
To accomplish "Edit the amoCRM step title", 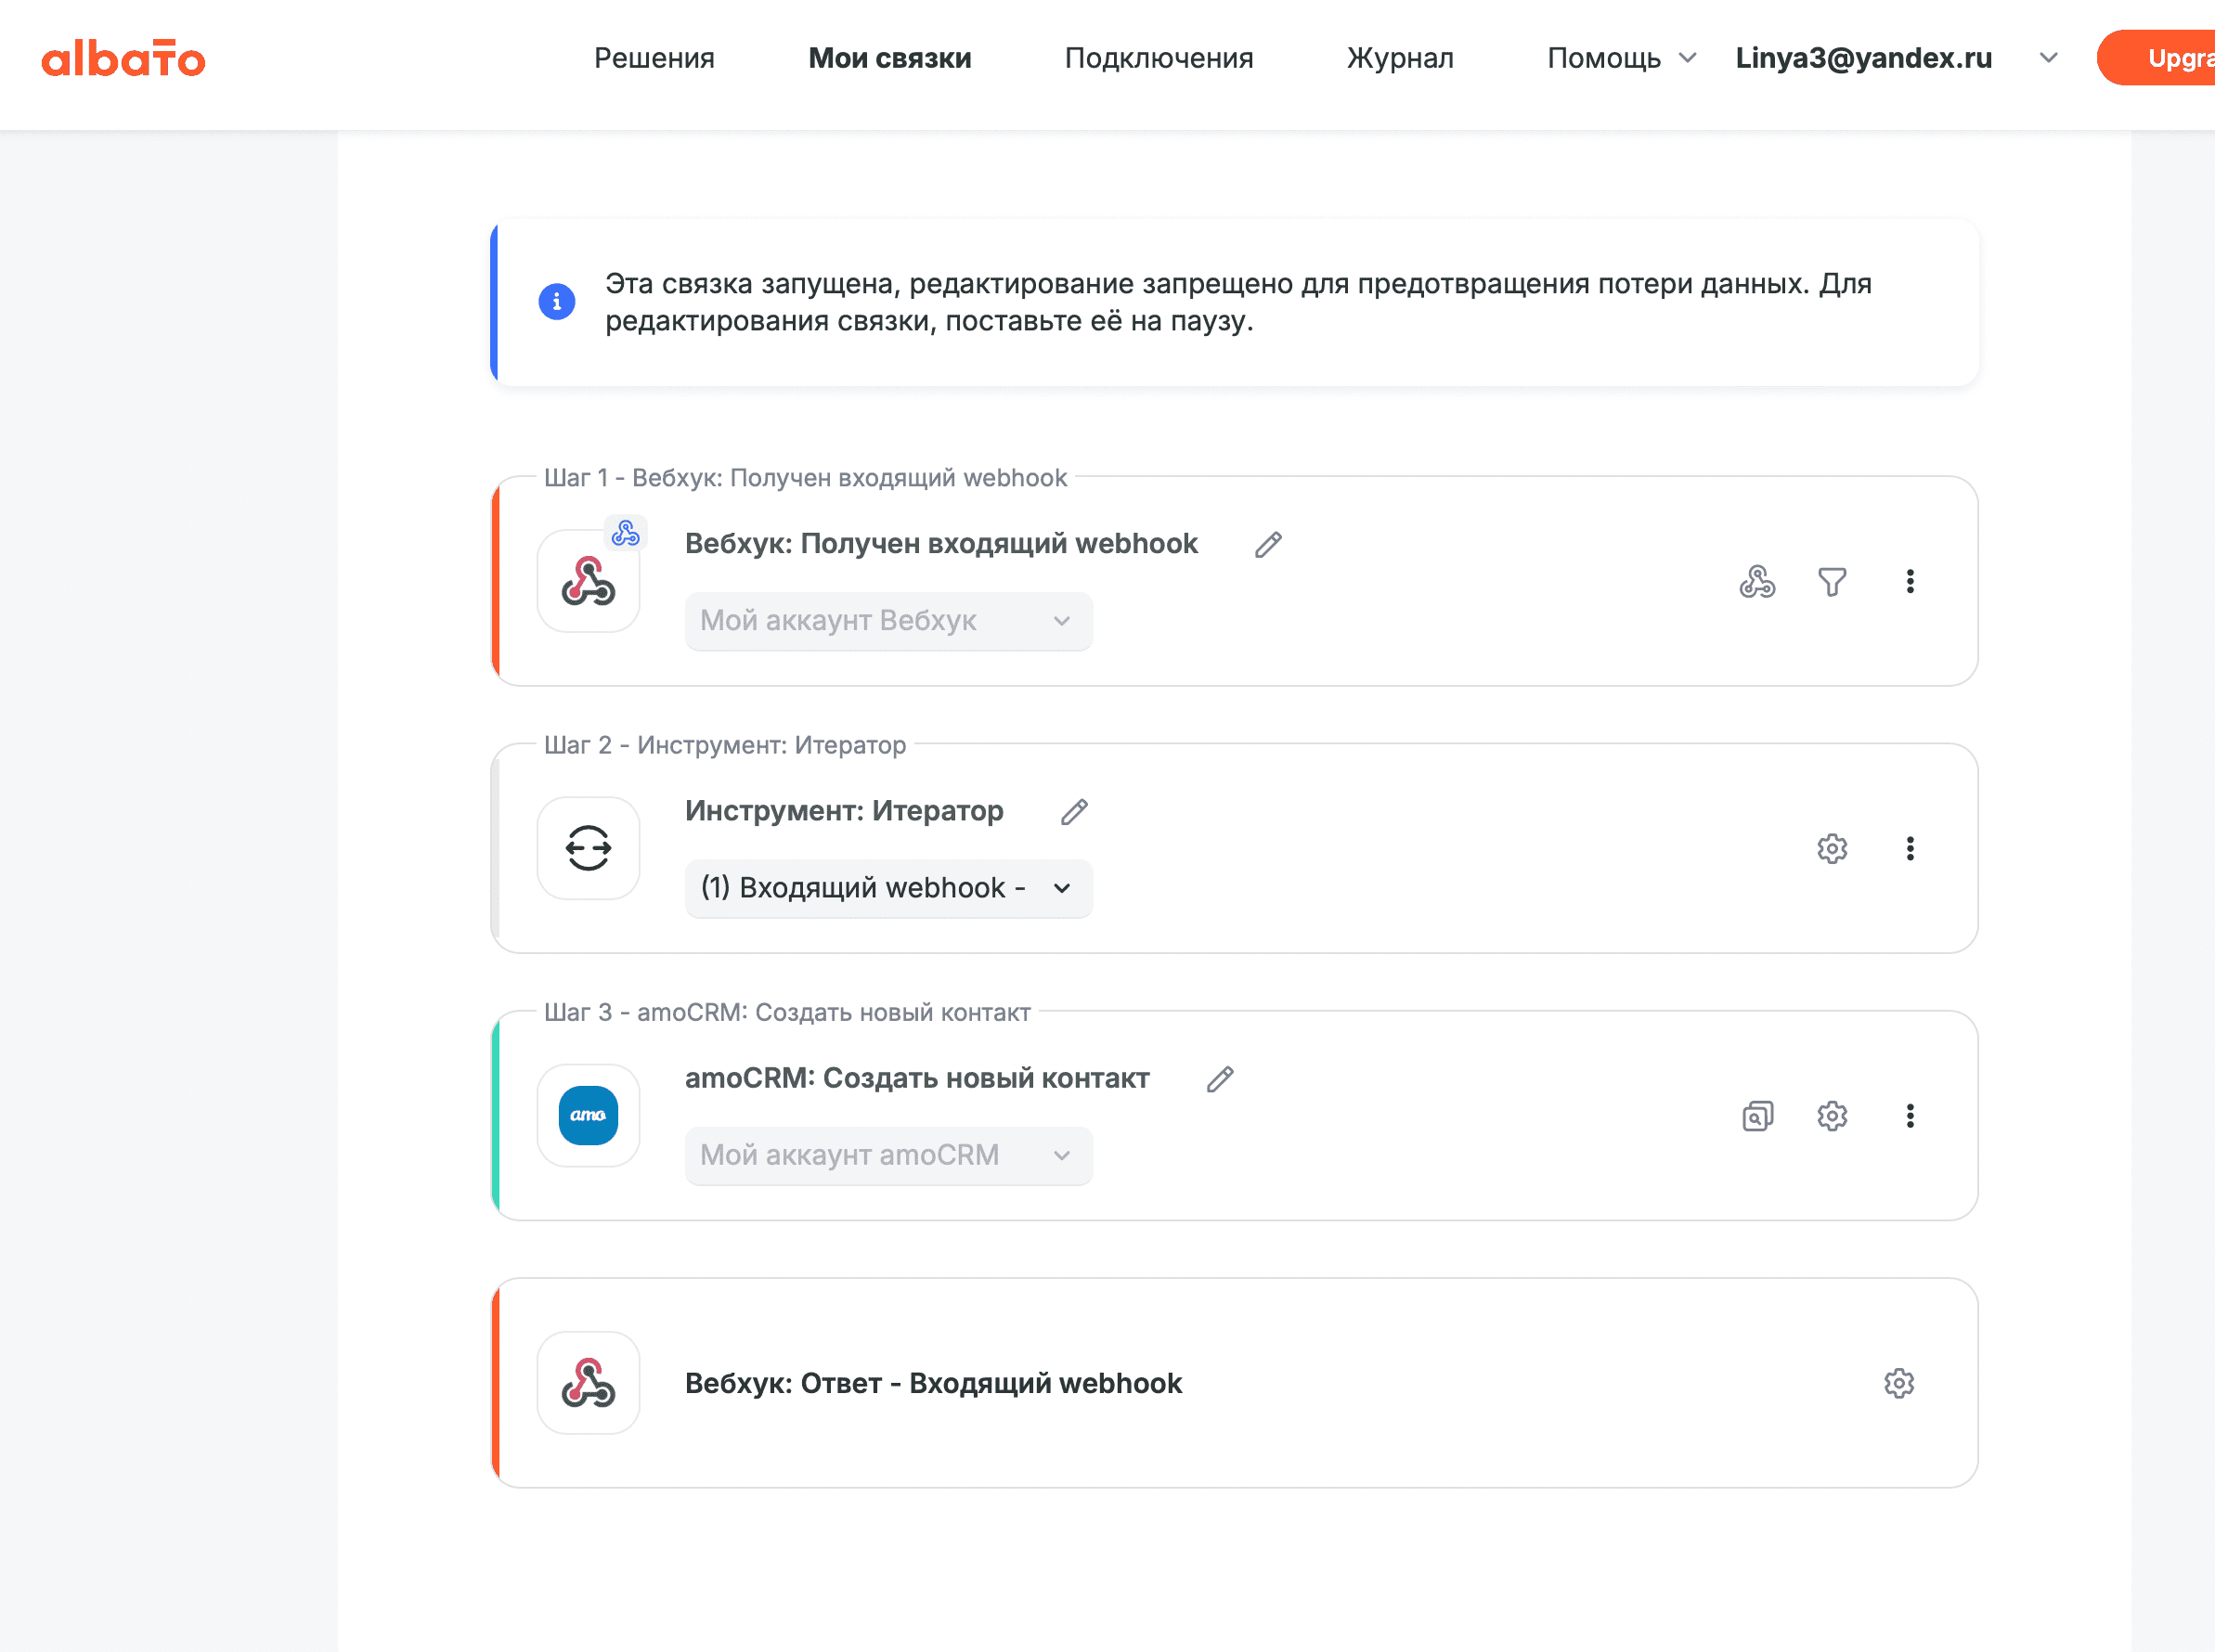I will (1220, 1080).
